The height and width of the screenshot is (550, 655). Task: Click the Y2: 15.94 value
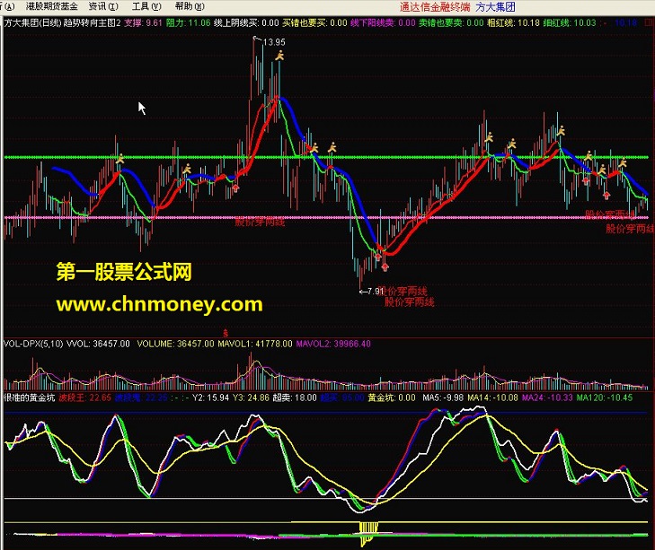point(210,397)
